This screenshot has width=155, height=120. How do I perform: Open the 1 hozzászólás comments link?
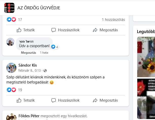pyautogui.click(x=113, y=20)
